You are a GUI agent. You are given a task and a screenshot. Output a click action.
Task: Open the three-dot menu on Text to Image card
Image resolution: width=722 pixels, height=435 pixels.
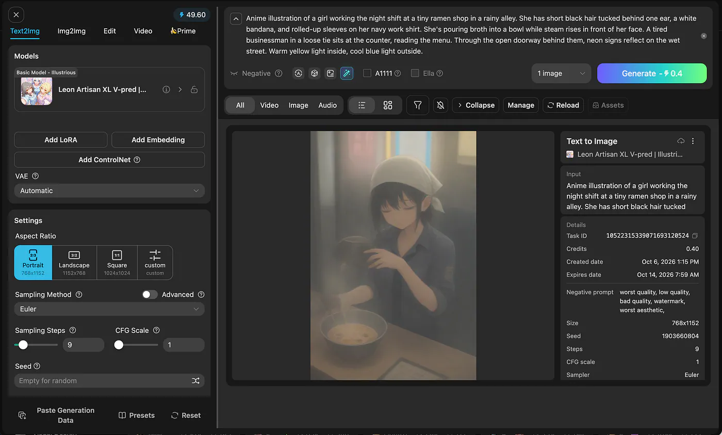pos(693,141)
